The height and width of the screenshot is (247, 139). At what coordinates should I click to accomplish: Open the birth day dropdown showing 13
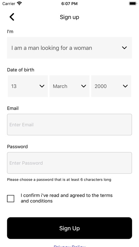tap(28, 86)
